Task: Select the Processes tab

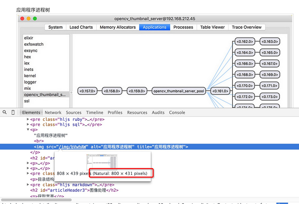Action: 183,27
